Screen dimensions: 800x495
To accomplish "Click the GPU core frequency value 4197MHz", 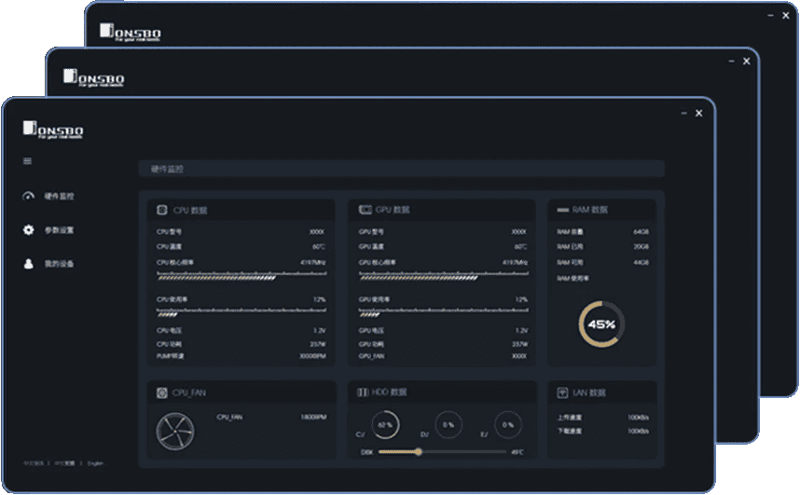I will pos(515,263).
